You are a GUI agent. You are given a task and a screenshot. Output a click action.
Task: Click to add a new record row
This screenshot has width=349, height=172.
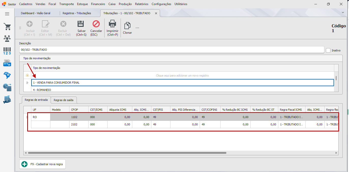(x=182, y=75)
